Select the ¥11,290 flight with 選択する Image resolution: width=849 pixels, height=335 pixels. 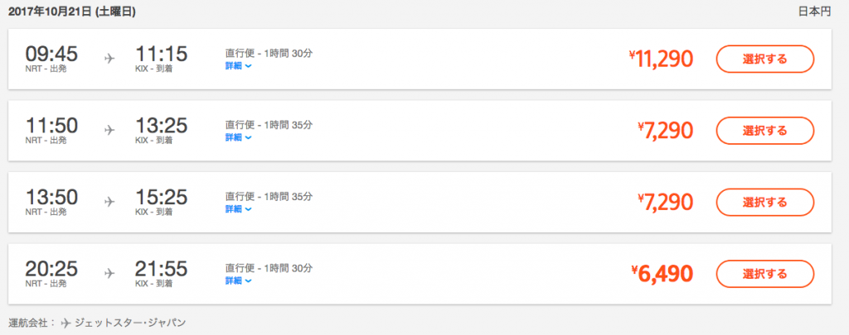pos(765,59)
